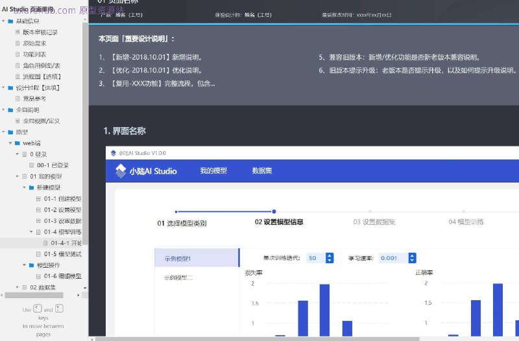Click page icon beside 01-1 创建模型
Screen dimensions: 519x341
(x=38, y=198)
